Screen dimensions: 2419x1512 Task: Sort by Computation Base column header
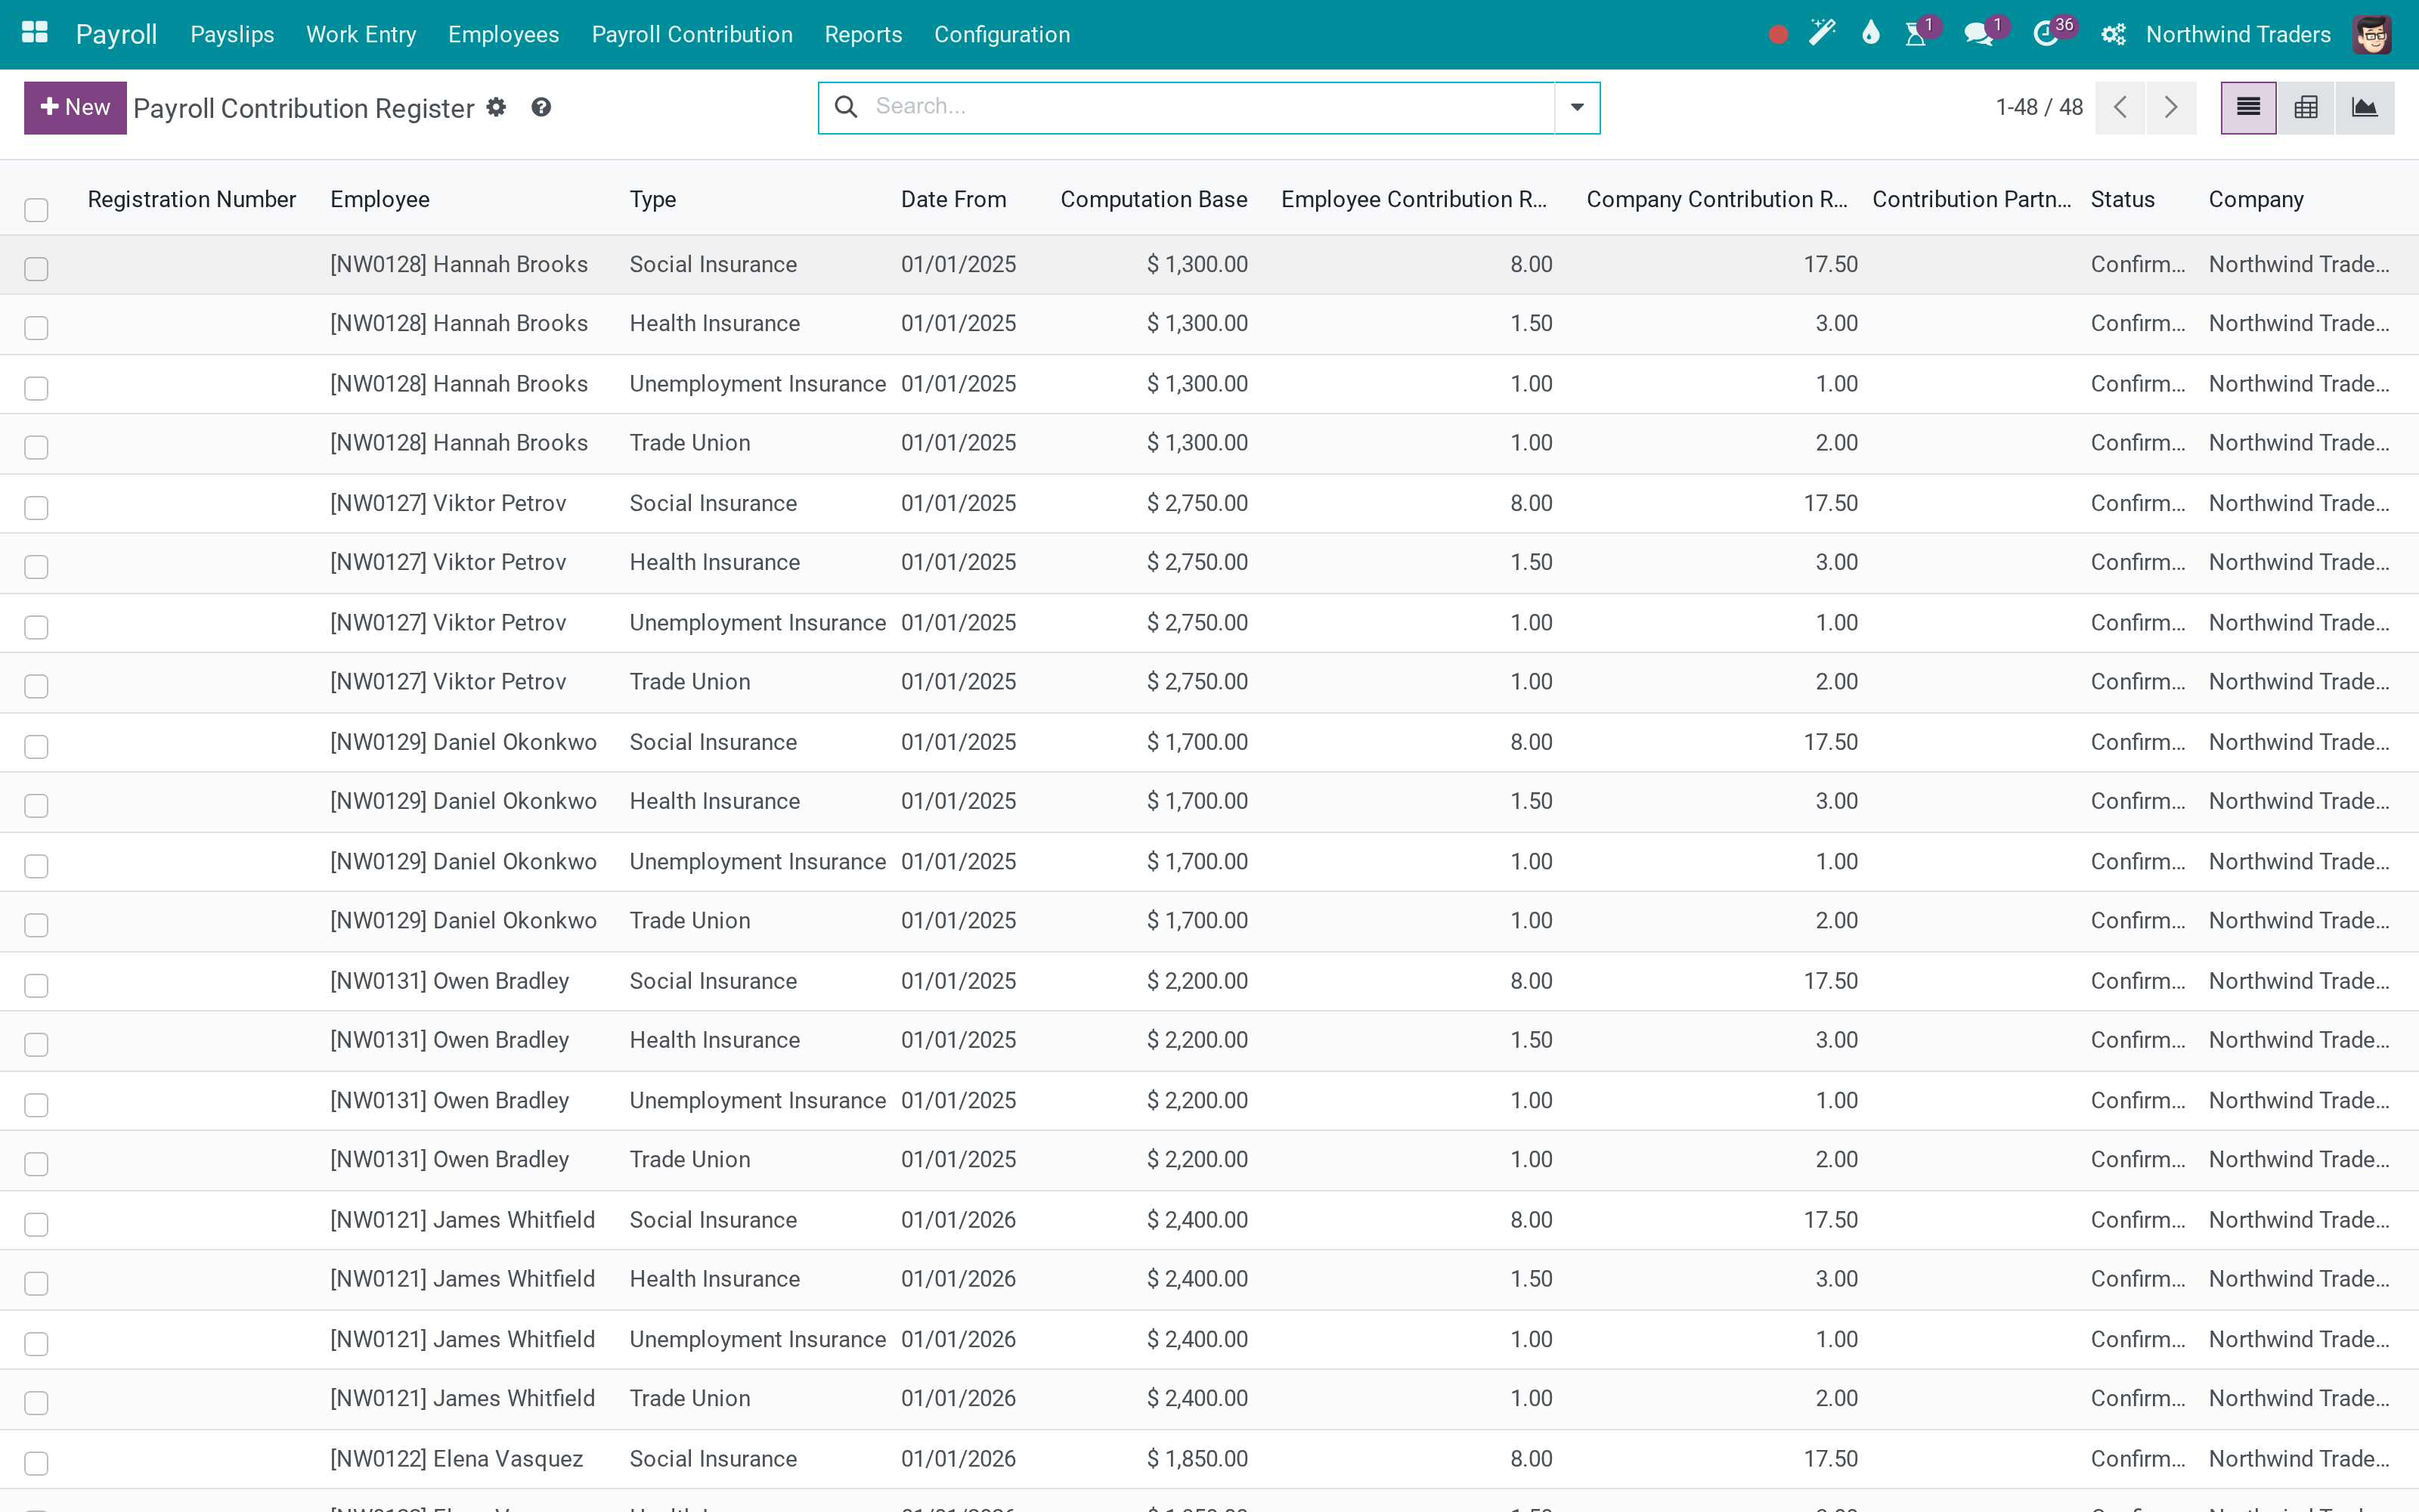click(1154, 199)
